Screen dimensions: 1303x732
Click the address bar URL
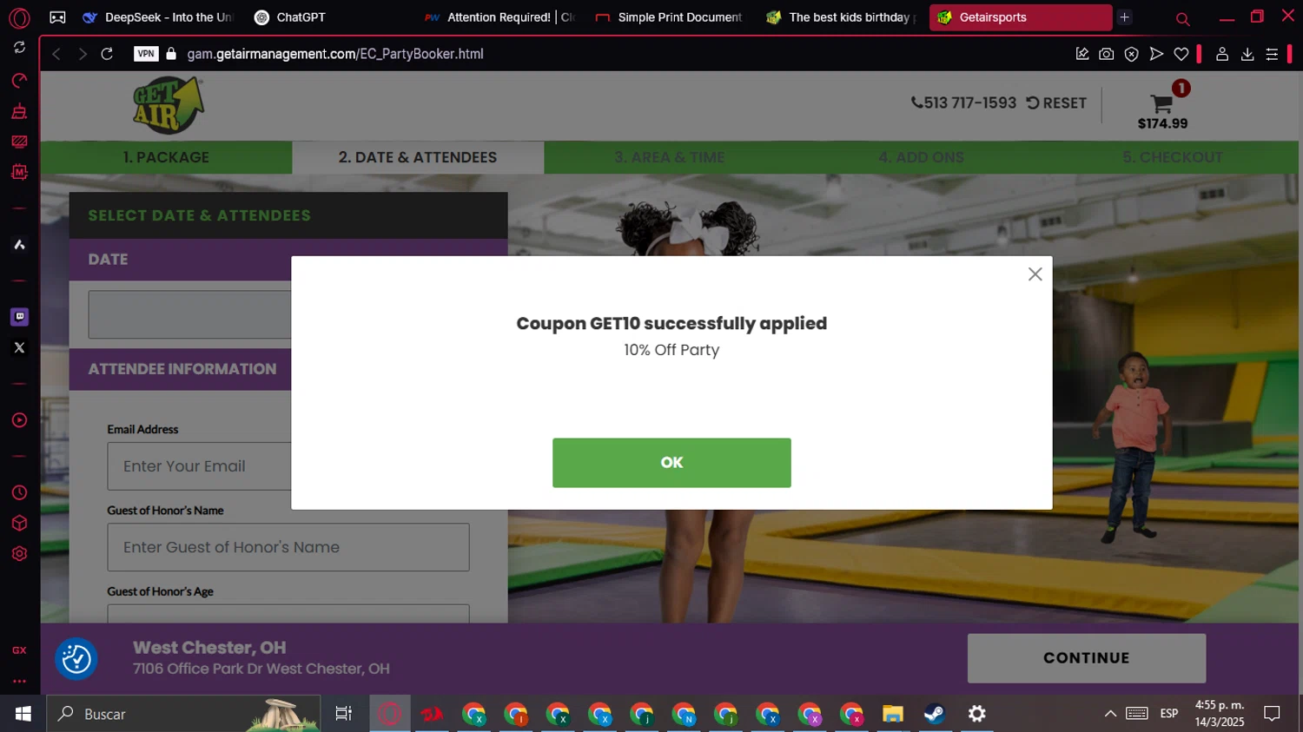[335, 54]
